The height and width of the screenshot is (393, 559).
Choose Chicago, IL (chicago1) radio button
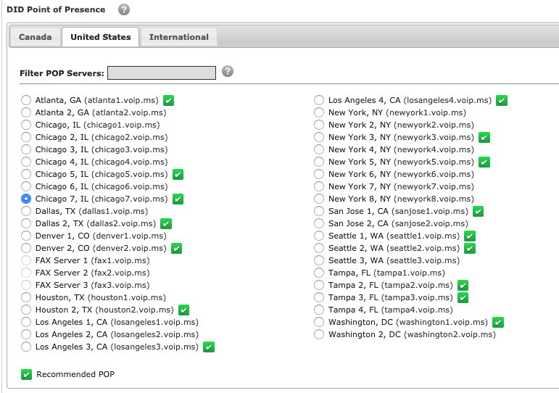tap(26, 125)
